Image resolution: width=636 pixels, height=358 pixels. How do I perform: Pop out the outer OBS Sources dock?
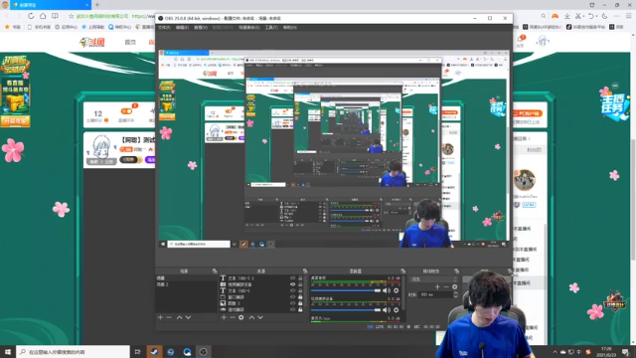point(305,271)
